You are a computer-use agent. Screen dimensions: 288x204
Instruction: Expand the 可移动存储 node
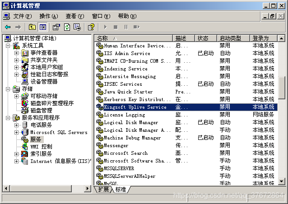coord(16,96)
